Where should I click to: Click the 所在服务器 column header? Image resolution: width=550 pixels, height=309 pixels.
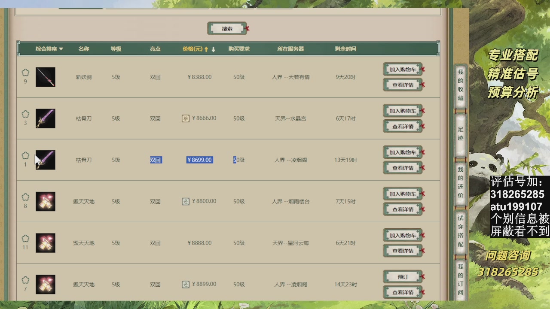(x=290, y=49)
